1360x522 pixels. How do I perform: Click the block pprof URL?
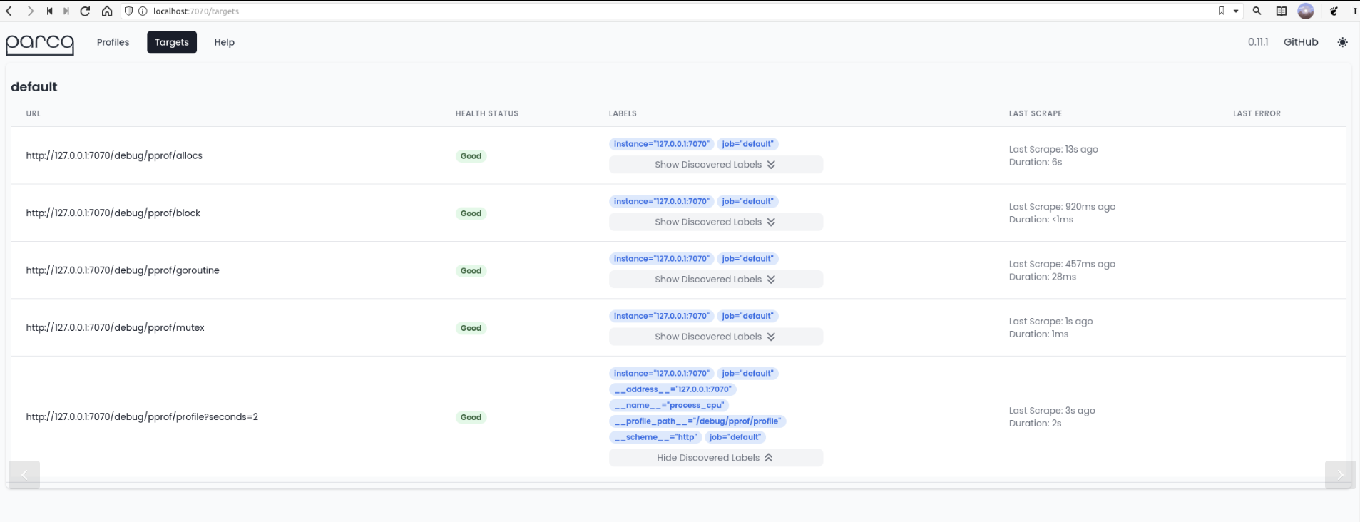click(113, 213)
